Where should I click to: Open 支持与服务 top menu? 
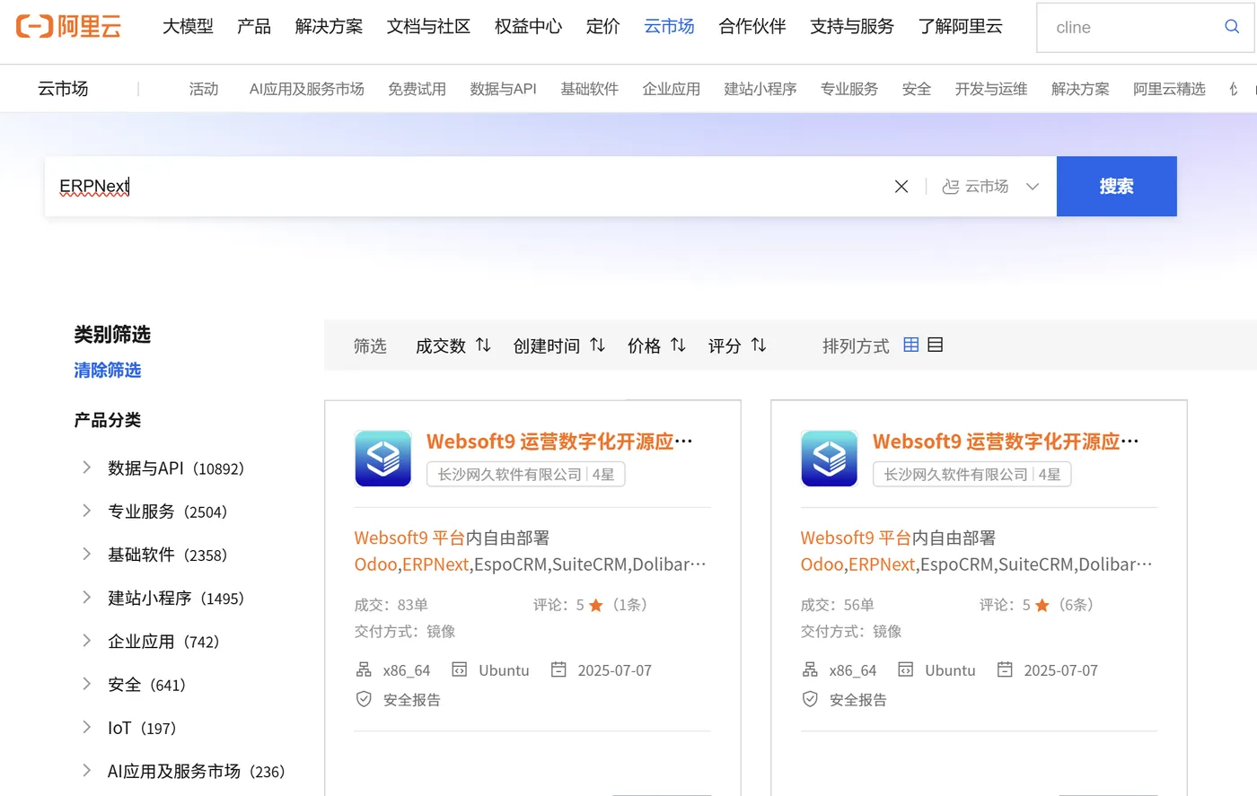coord(852,27)
